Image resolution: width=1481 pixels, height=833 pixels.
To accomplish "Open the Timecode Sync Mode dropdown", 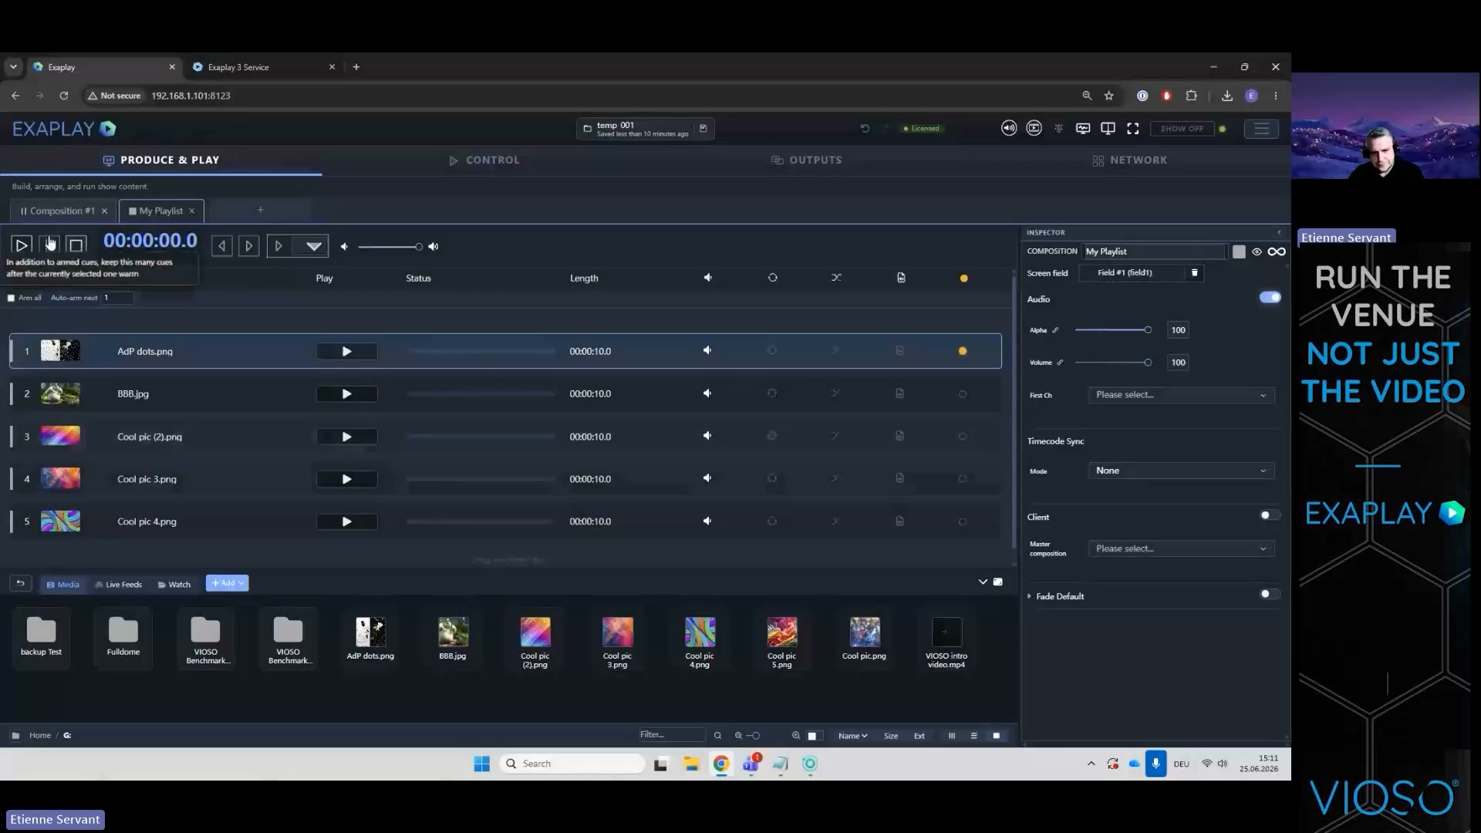I will (x=1181, y=470).
